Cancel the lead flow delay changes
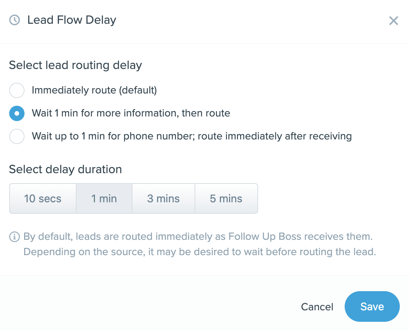 (317, 307)
